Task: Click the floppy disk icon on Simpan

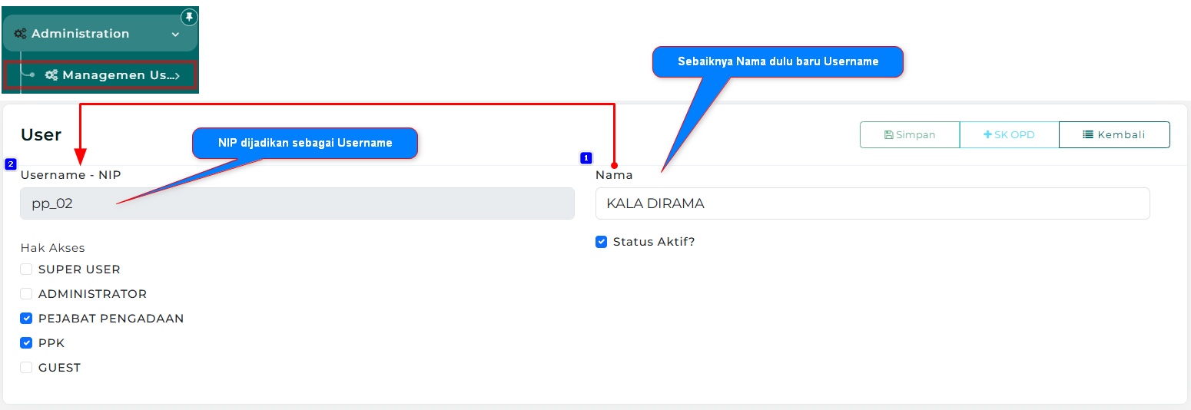Action: click(x=889, y=135)
